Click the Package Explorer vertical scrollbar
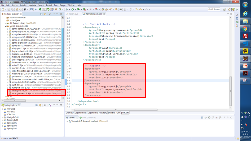Image resolution: width=251 pixels, height=141 pixels. click(62, 53)
